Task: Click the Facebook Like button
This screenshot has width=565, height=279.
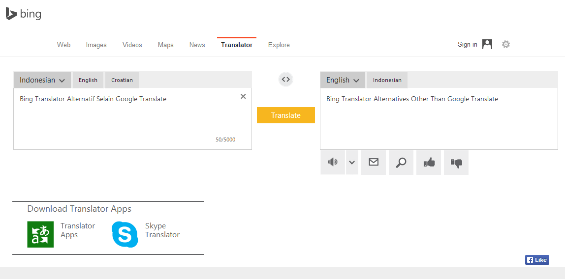Action: point(537,260)
